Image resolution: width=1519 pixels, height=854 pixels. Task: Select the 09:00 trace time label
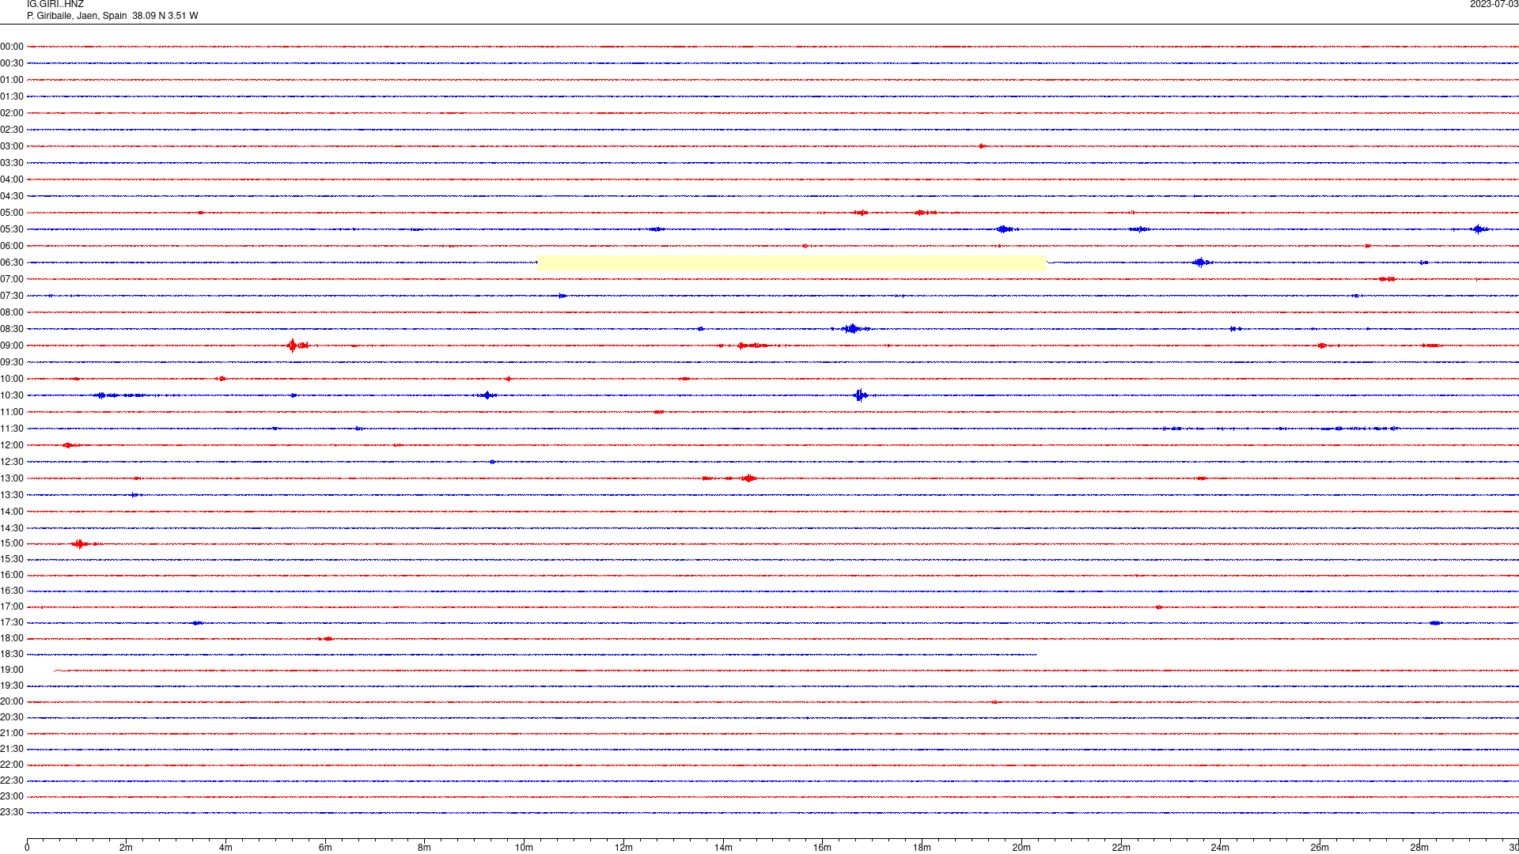(12, 346)
